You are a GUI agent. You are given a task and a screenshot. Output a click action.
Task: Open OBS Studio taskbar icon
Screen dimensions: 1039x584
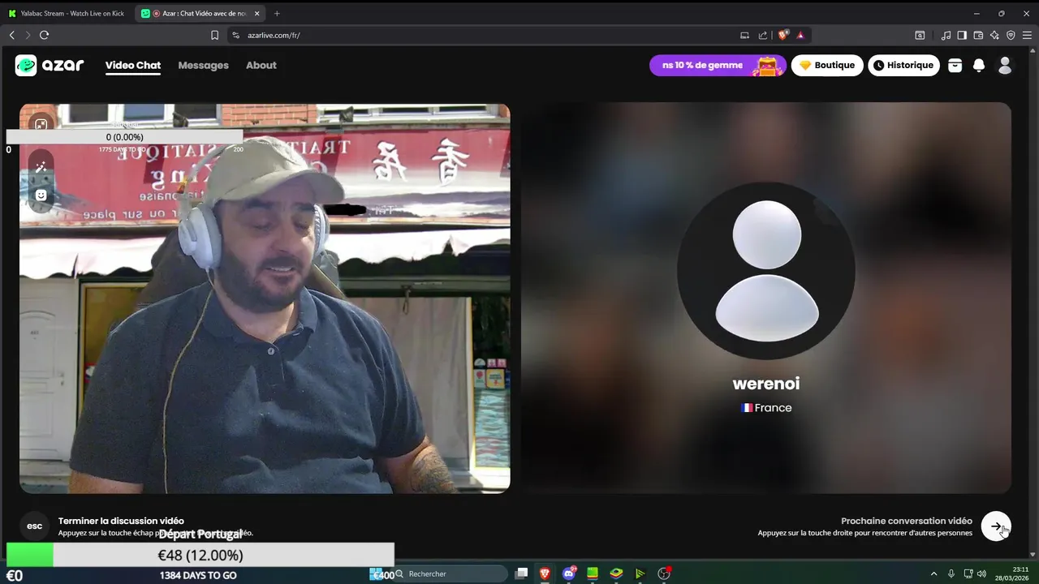click(664, 573)
